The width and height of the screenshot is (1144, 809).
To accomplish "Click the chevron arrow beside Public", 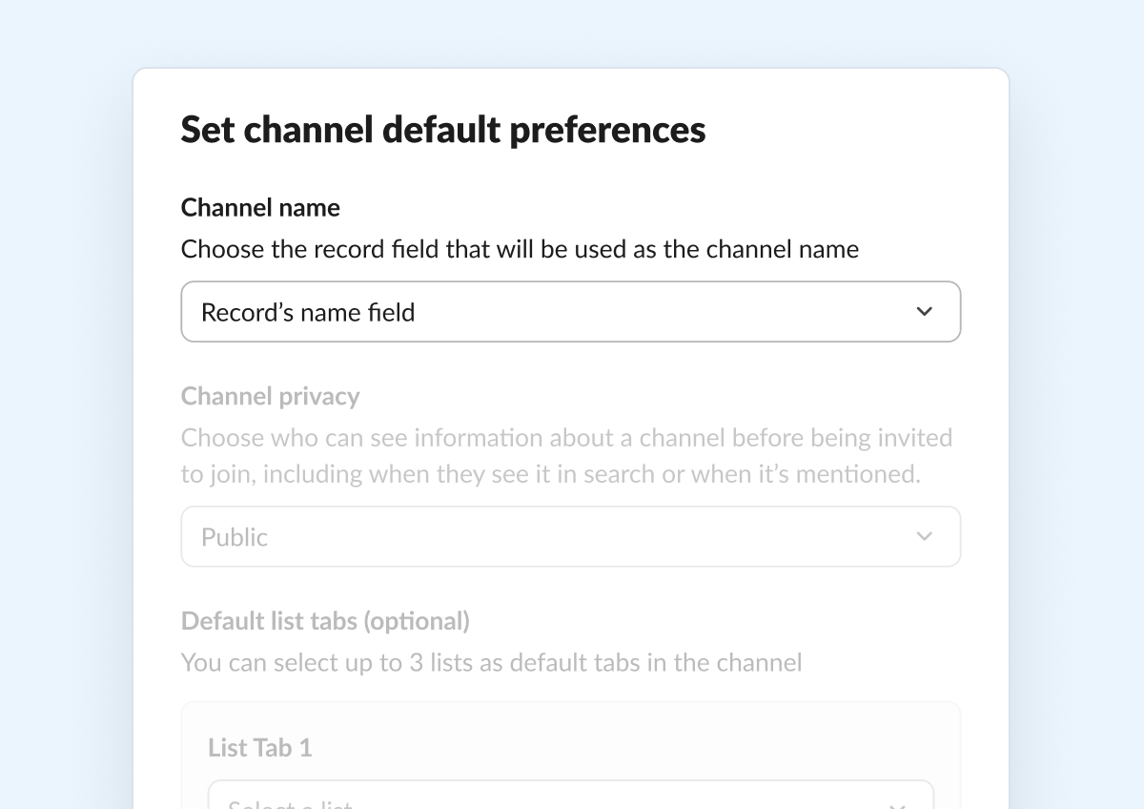I will pyautogui.click(x=924, y=537).
